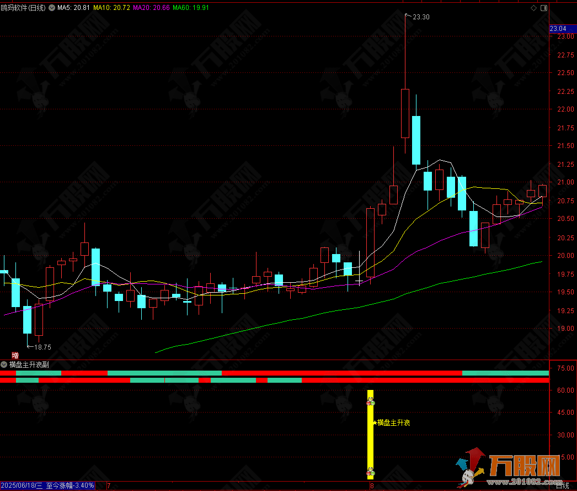Click the 18.75 low price marker
The height and width of the screenshot is (491, 577).
42,347
